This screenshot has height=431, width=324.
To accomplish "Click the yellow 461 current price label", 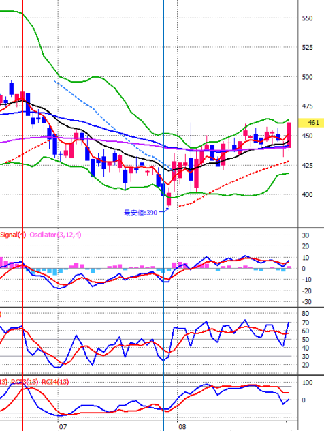I will (311, 122).
